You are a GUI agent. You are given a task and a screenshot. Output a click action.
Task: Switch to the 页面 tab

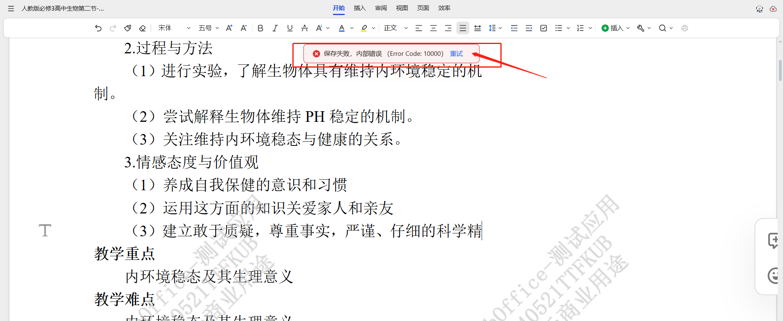423,8
